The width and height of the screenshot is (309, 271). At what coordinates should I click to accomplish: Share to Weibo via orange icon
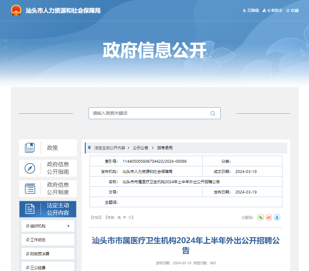click(x=269, y=218)
